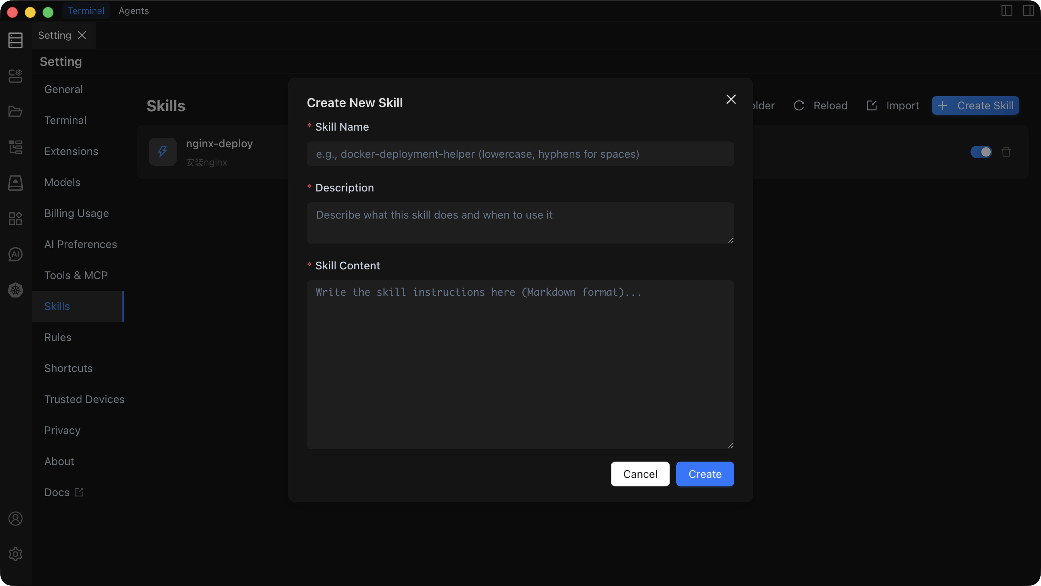Toggle the left panel layout icon
The height and width of the screenshot is (586, 1041).
pos(1007,11)
